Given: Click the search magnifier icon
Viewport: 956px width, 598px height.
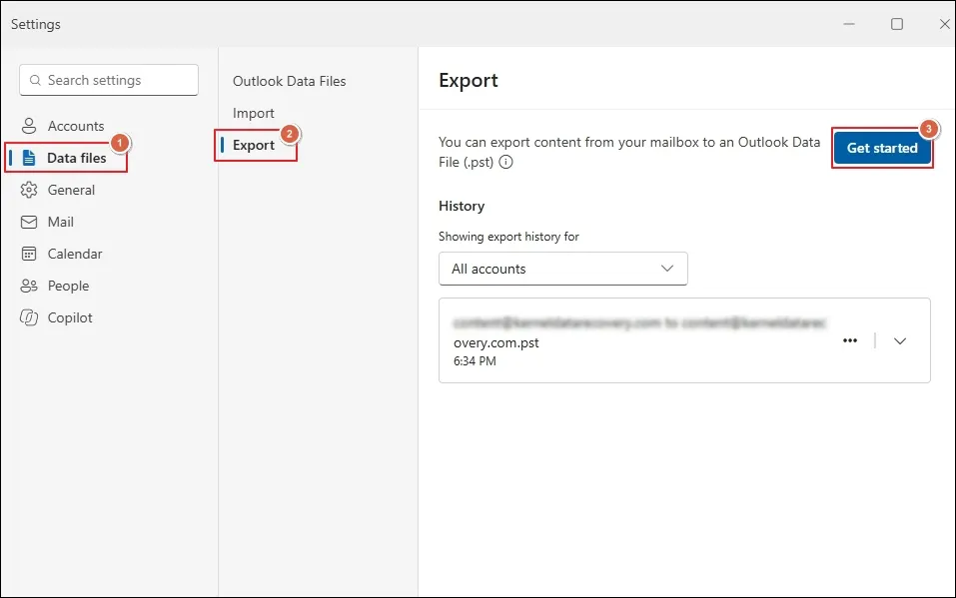Looking at the screenshot, I should click(x=35, y=80).
